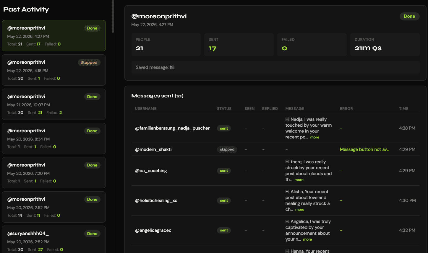Click username @holistichealing_xo

click(156, 200)
